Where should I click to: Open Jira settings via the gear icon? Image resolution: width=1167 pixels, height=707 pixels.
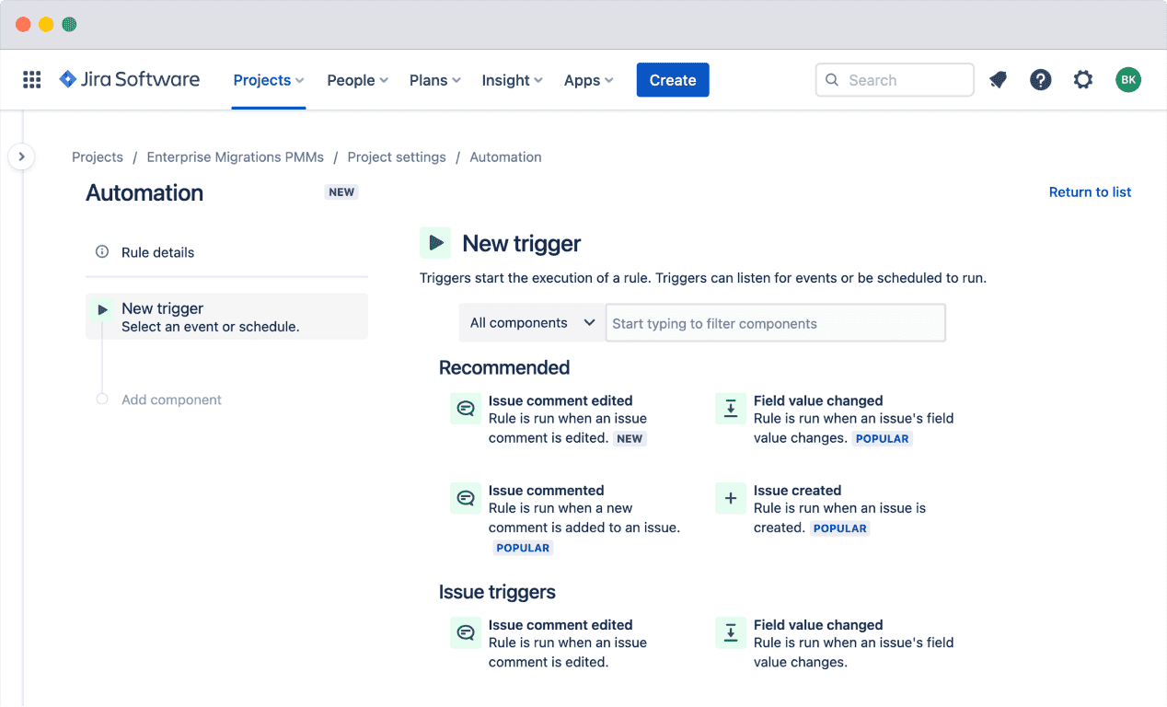[x=1082, y=79]
